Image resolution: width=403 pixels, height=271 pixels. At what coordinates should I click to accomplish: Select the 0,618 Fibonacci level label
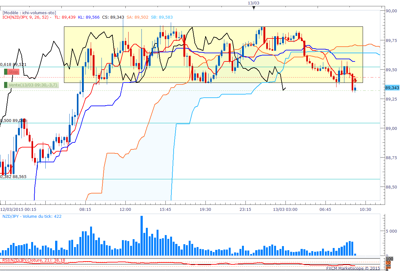pyautogui.click(x=13, y=64)
